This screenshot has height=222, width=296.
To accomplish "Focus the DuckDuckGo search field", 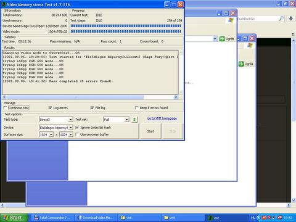I will (258, 18).
